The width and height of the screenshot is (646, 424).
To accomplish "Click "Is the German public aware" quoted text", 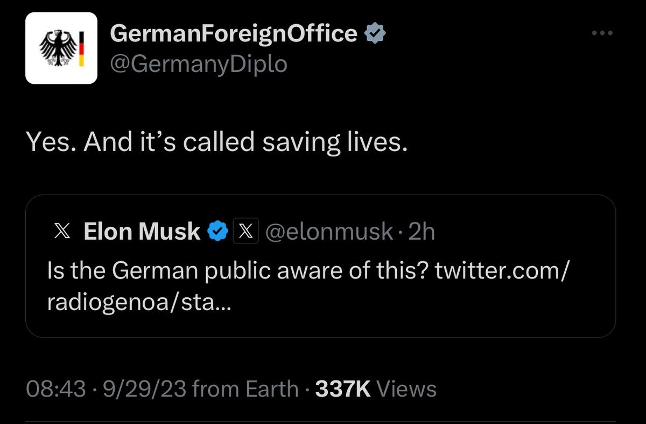I will [x=237, y=272].
